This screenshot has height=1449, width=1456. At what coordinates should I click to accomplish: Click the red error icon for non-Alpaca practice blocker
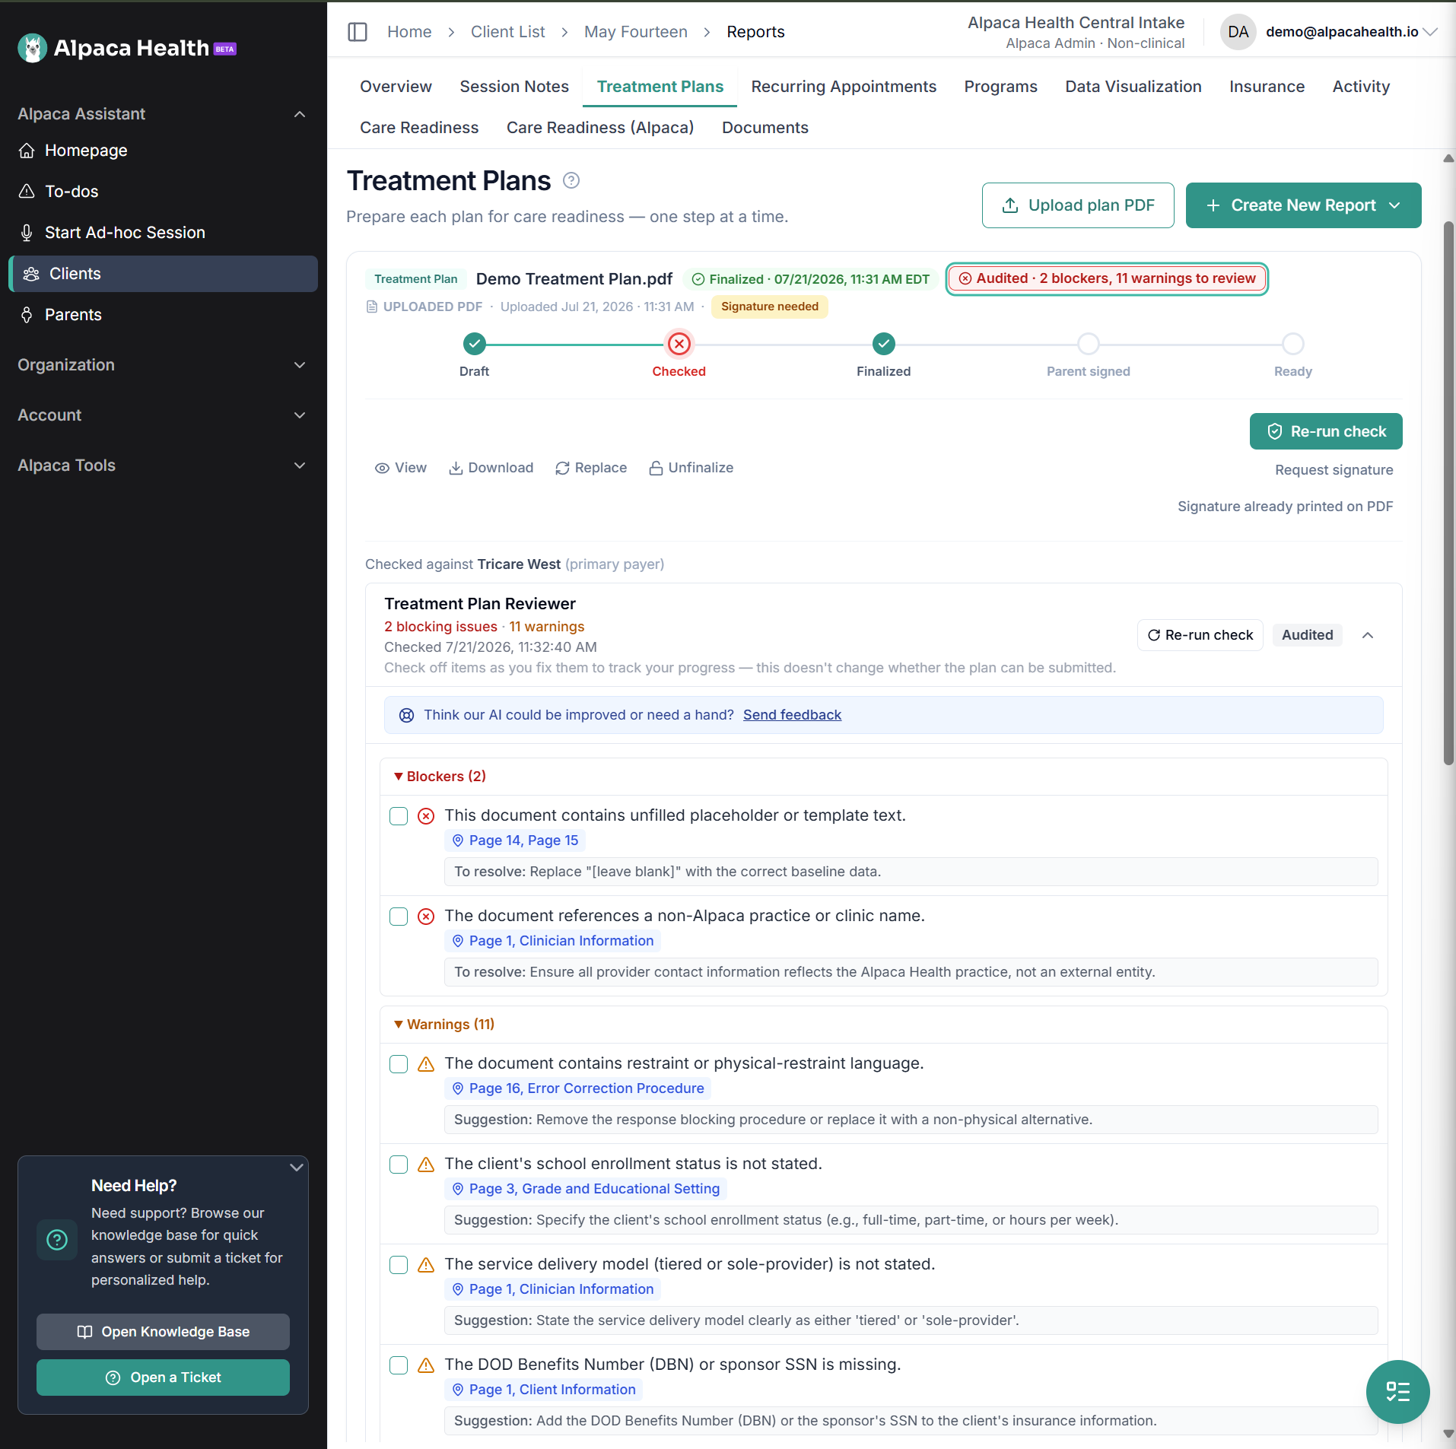pyautogui.click(x=426, y=917)
